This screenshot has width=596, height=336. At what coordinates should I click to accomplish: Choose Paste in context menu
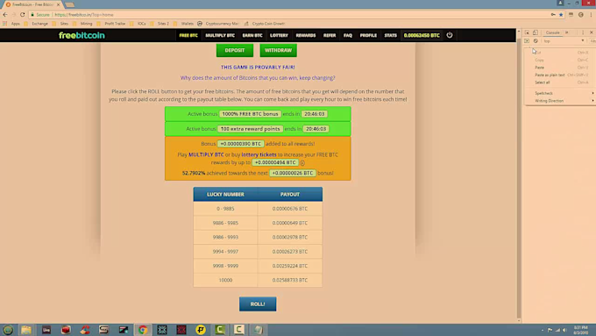pos(559,68)
